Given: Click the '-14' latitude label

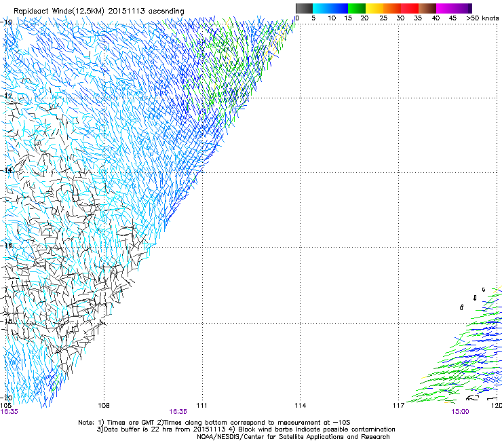Looking at the screenshot, I should [6, 170].
